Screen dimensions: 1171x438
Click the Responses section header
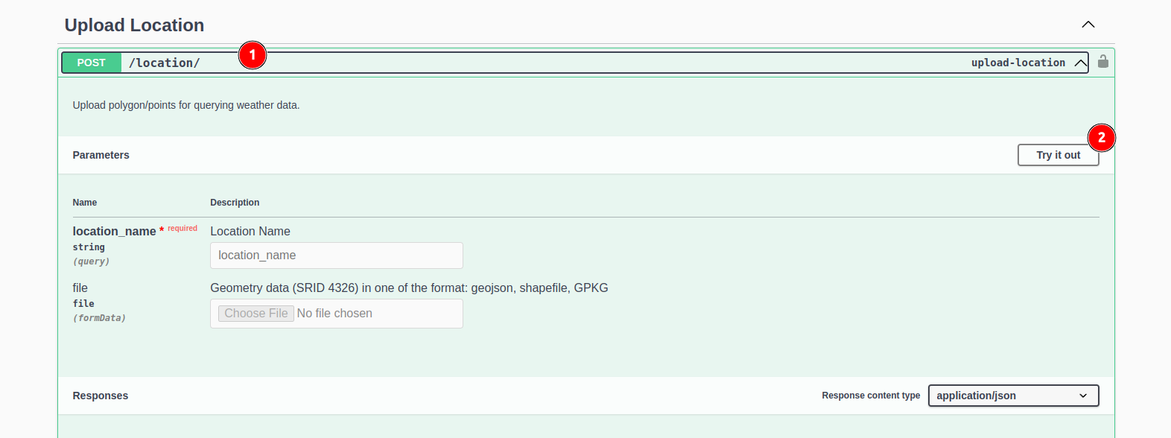101,396
